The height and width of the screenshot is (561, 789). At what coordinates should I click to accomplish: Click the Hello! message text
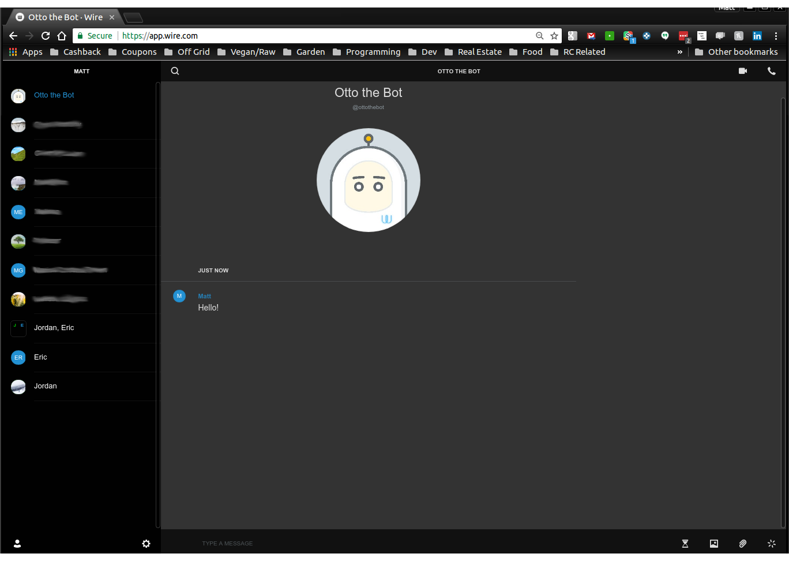tap(208, 308)
